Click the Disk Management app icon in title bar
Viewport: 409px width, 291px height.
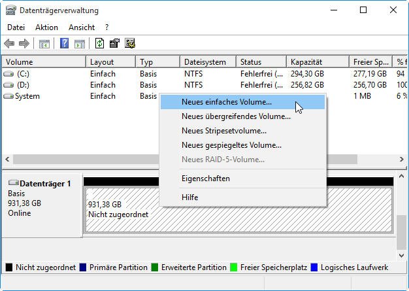10,10
